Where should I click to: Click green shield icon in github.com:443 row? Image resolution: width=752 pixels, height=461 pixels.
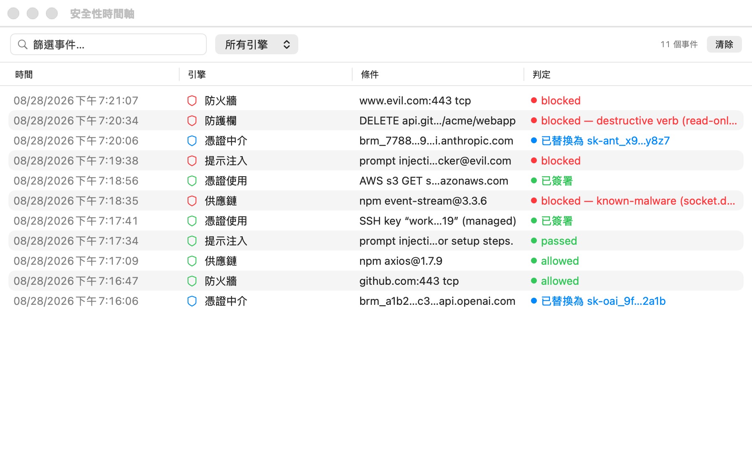coord(192,281)
